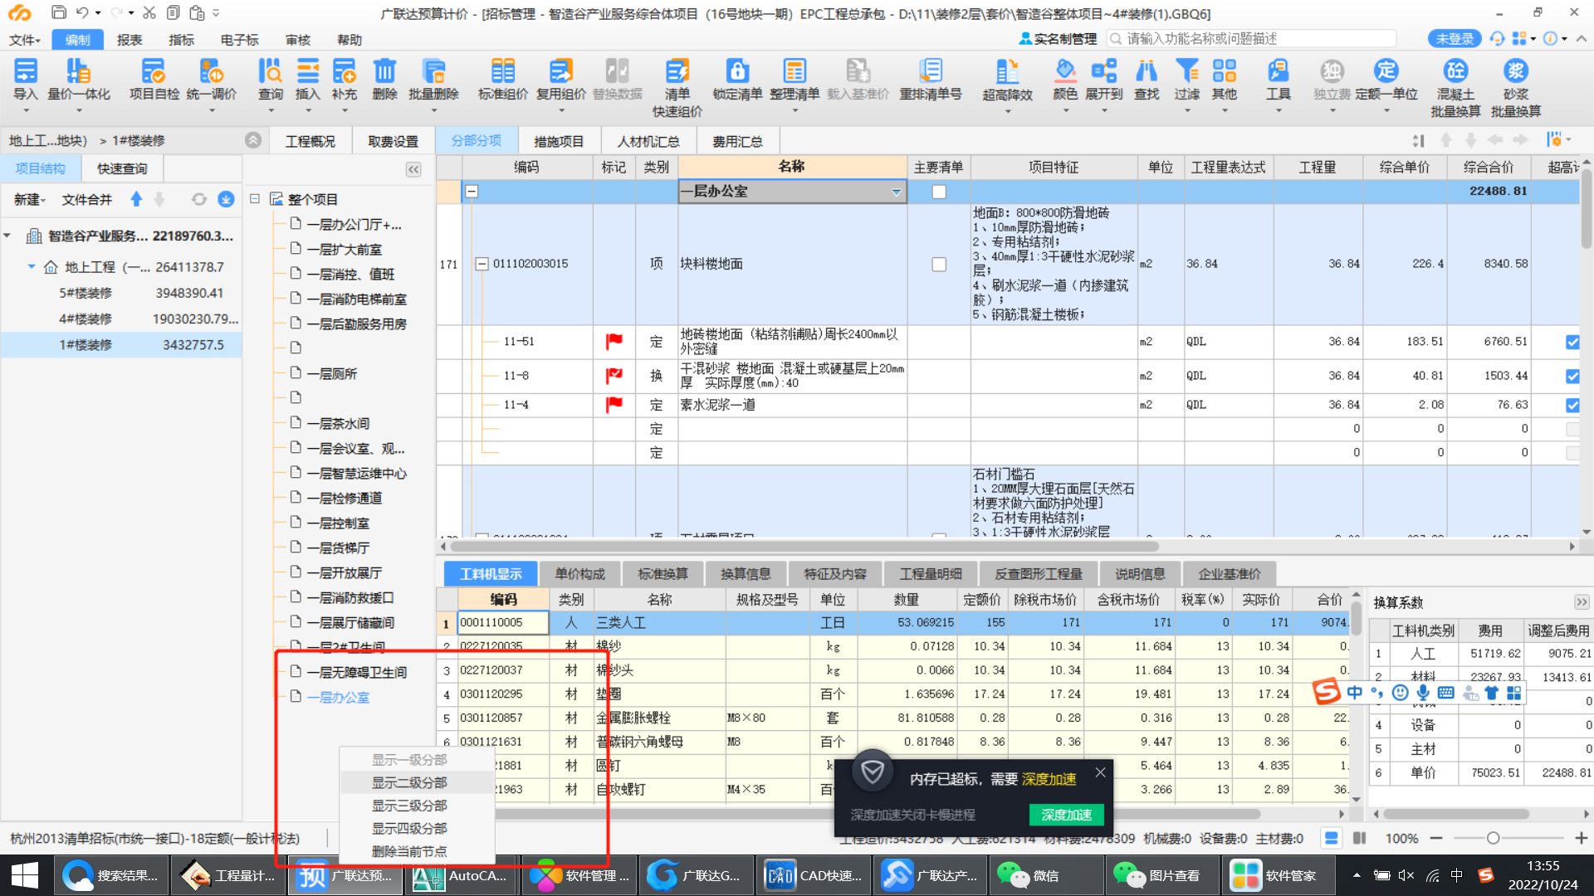The image size is (1594, 896).
Task: Click 实名制管理 link
Action: (x=1059, y=38)
